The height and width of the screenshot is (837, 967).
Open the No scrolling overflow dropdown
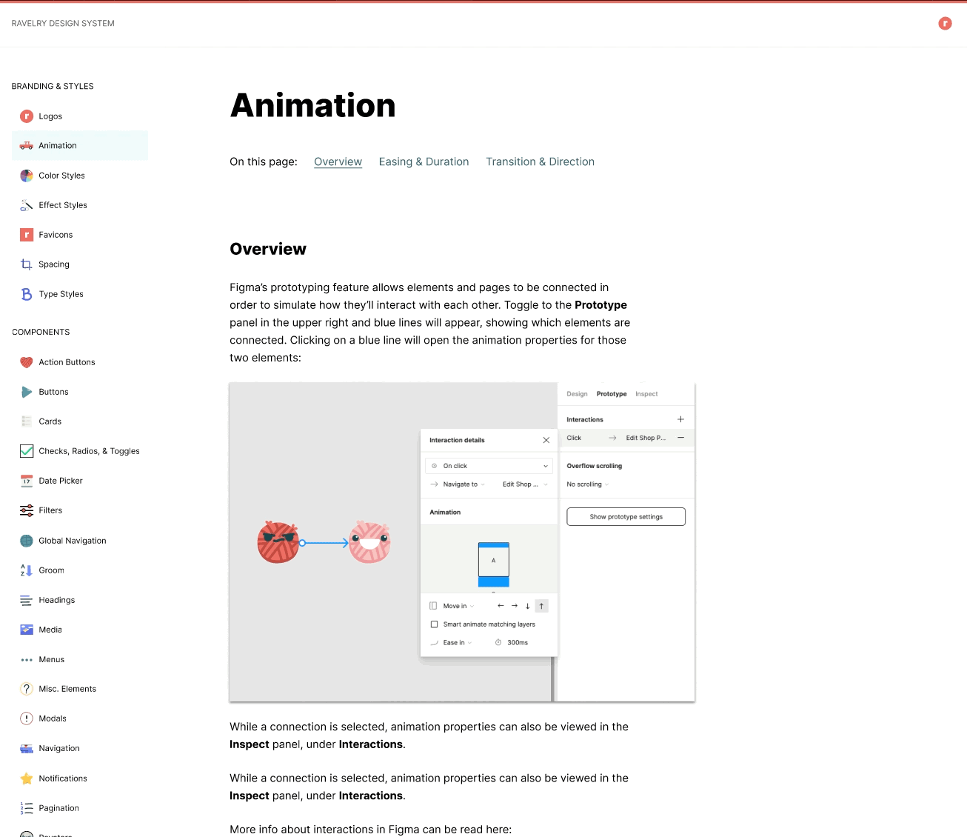pos(588,484)
